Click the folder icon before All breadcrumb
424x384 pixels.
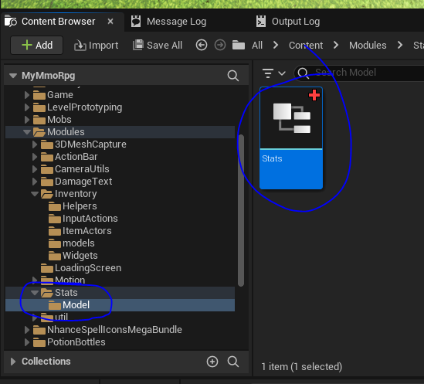(239, 45)
